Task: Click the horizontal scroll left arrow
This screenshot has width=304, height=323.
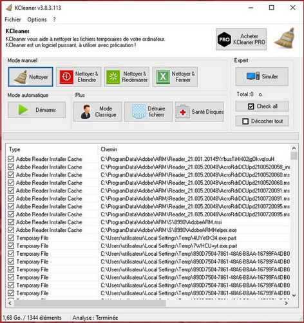Action: [x=10, y=303]
